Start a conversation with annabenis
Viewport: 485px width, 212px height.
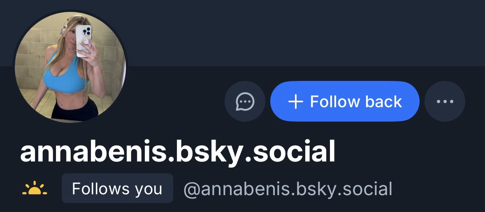[x=245, y=101]
